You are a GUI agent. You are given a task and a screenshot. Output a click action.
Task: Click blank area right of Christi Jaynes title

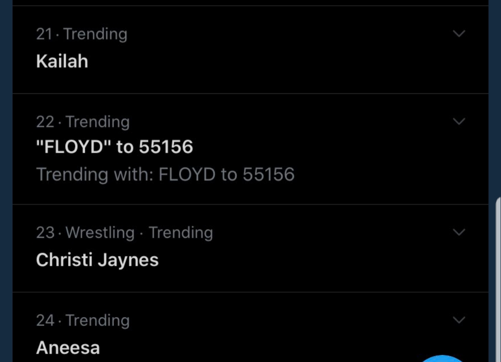[303, 260]
